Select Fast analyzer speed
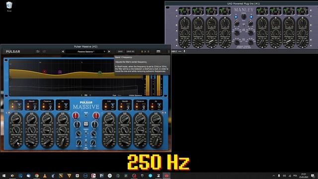The width and height of the screenshot is (318, 179). [x=114, y=95]
